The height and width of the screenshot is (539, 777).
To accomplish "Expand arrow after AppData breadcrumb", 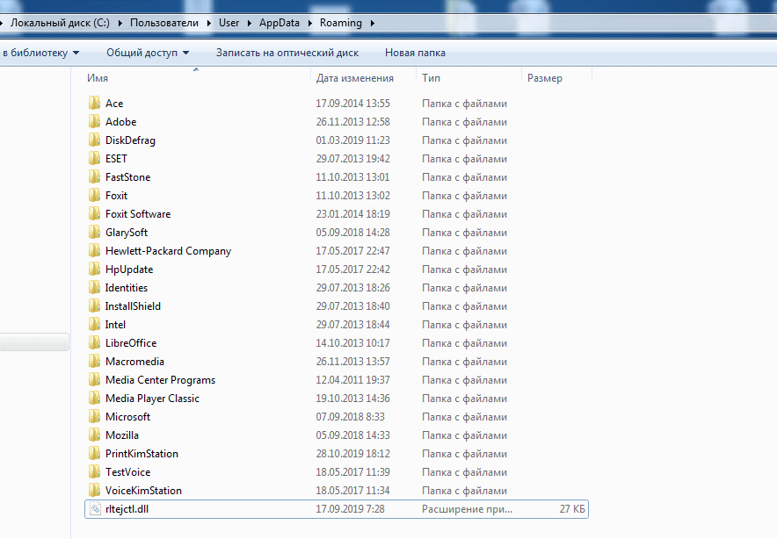I will pos(309,23).
